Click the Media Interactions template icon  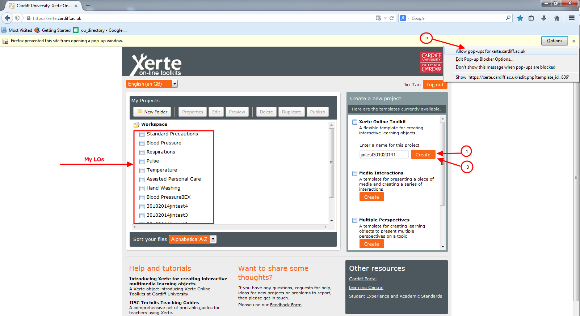coord(355,173)
